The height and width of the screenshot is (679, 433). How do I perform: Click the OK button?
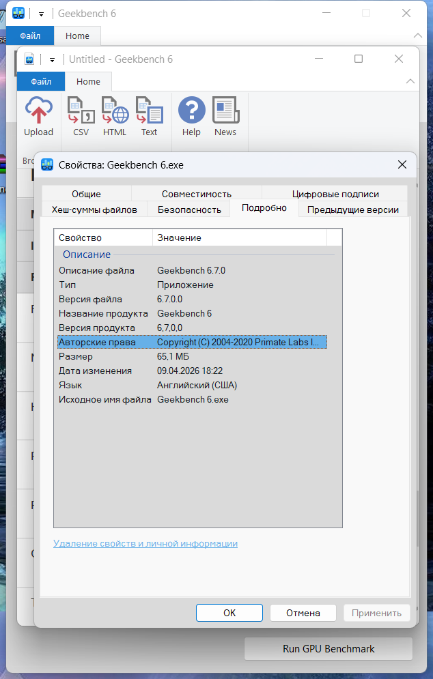coord(229,613)
